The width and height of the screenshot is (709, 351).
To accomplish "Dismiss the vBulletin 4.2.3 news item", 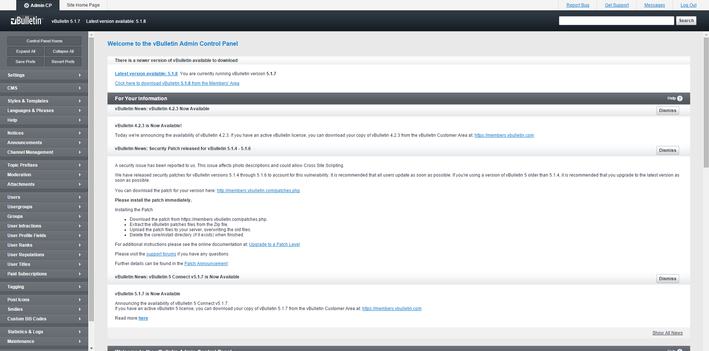I will [668, 111].
